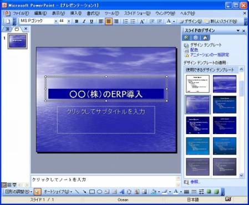The width and height of the screenshot is (249, 205).
Task: Open the font name dropdown
Action: (55, 22)
